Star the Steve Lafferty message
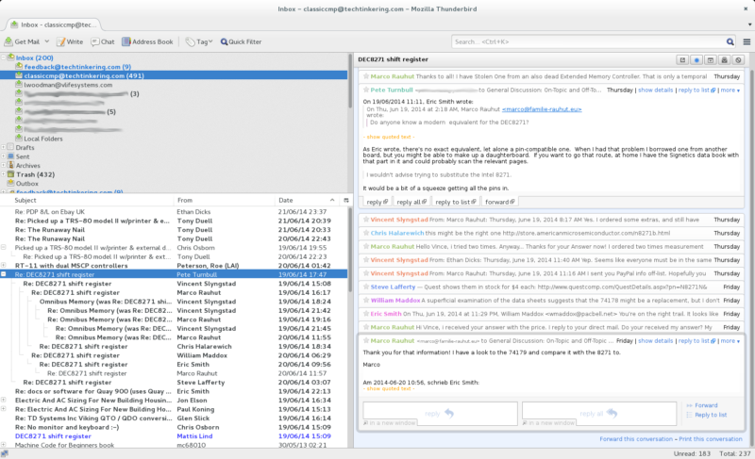Viewport: 755px width, 459px height. pyautogui.click(x=366, y=287)
